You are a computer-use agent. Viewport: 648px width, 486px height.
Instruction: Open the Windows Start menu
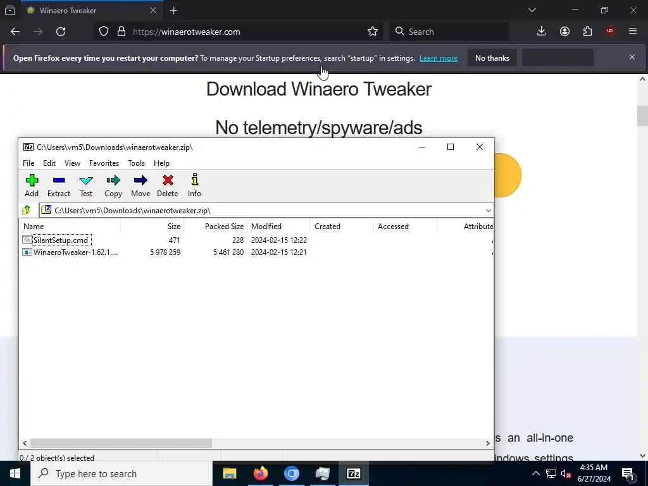tap(15, 473)
